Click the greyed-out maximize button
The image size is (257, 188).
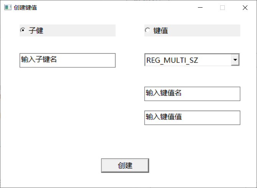tap(222, 7)
